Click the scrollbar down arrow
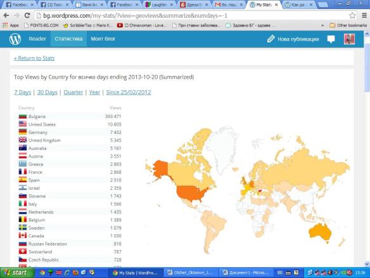Image resolution: width=370 pixels, height=278 pixels. tap(367, 264)
